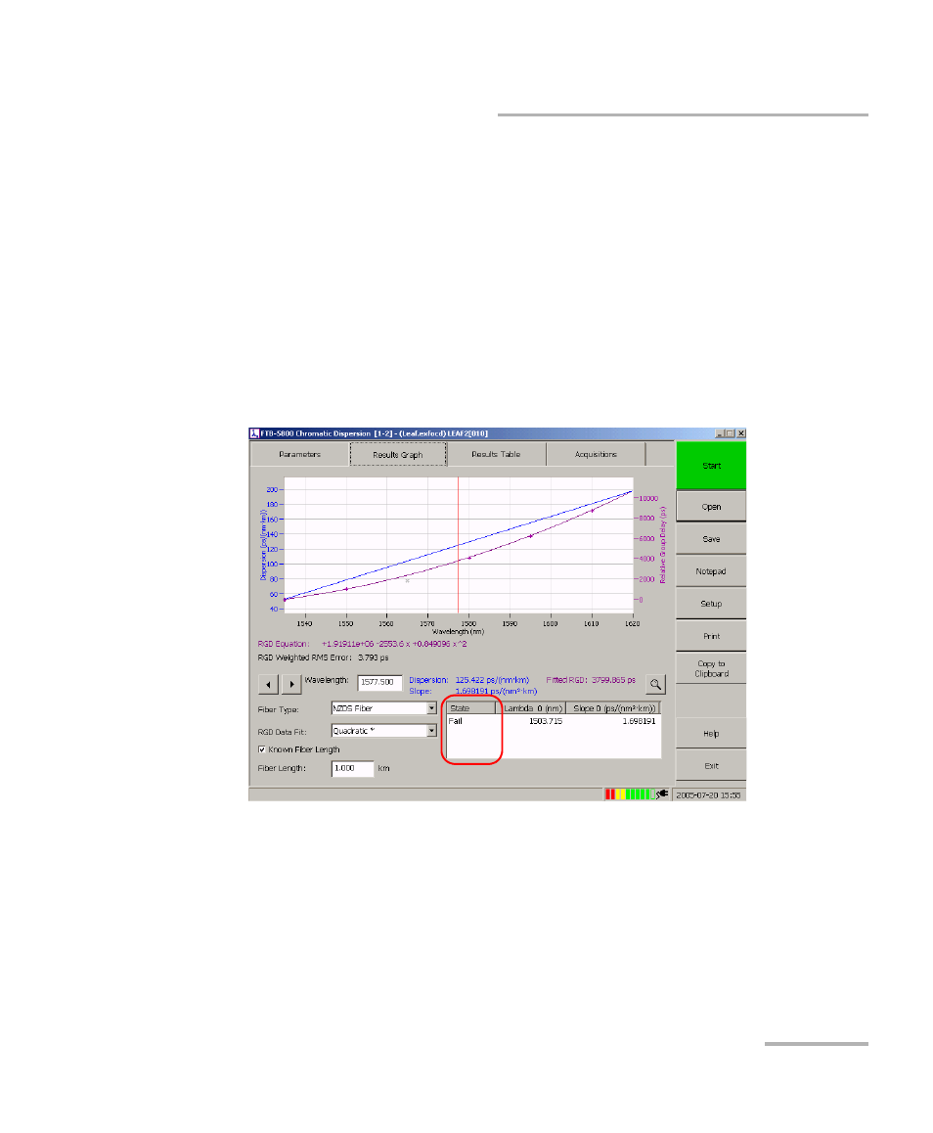Open the Notepad button
The width and height of the screenshot is (933, 1133).
point(711,571)
